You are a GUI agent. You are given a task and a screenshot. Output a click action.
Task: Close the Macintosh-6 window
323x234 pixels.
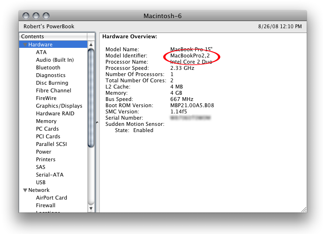[x=26, y=16]
